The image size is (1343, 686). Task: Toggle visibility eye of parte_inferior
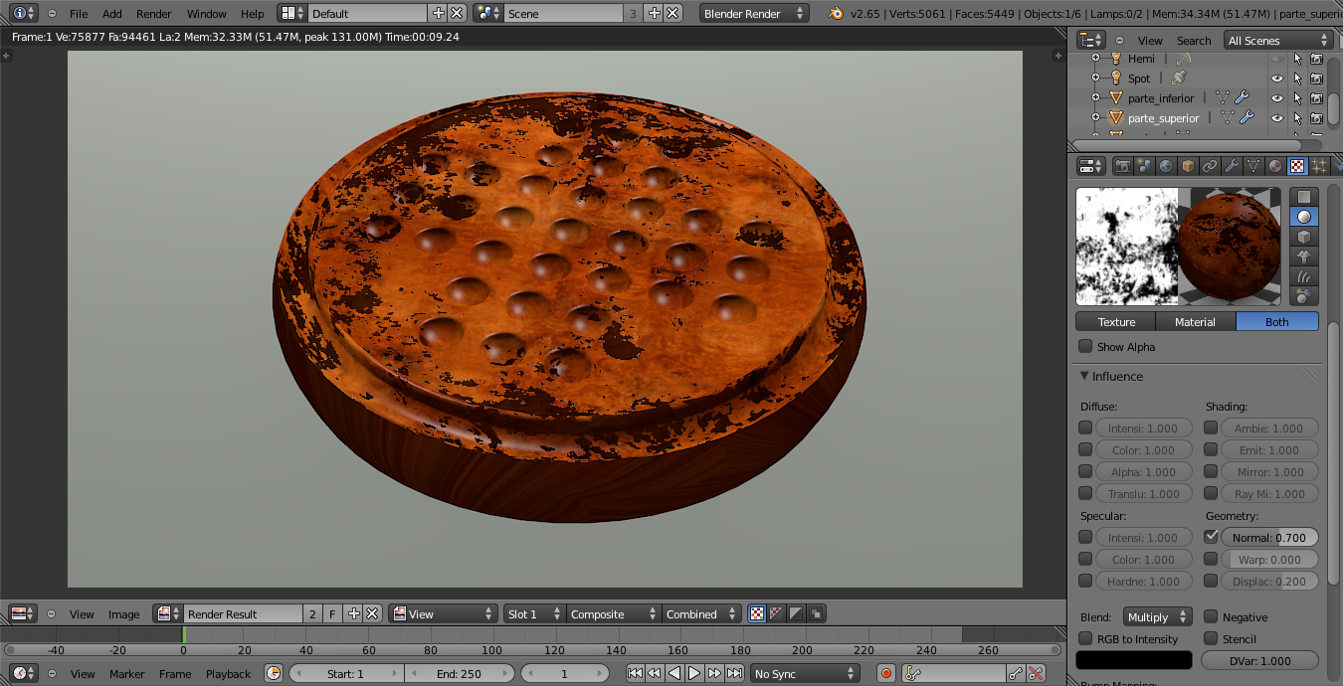click(1277, 98)
